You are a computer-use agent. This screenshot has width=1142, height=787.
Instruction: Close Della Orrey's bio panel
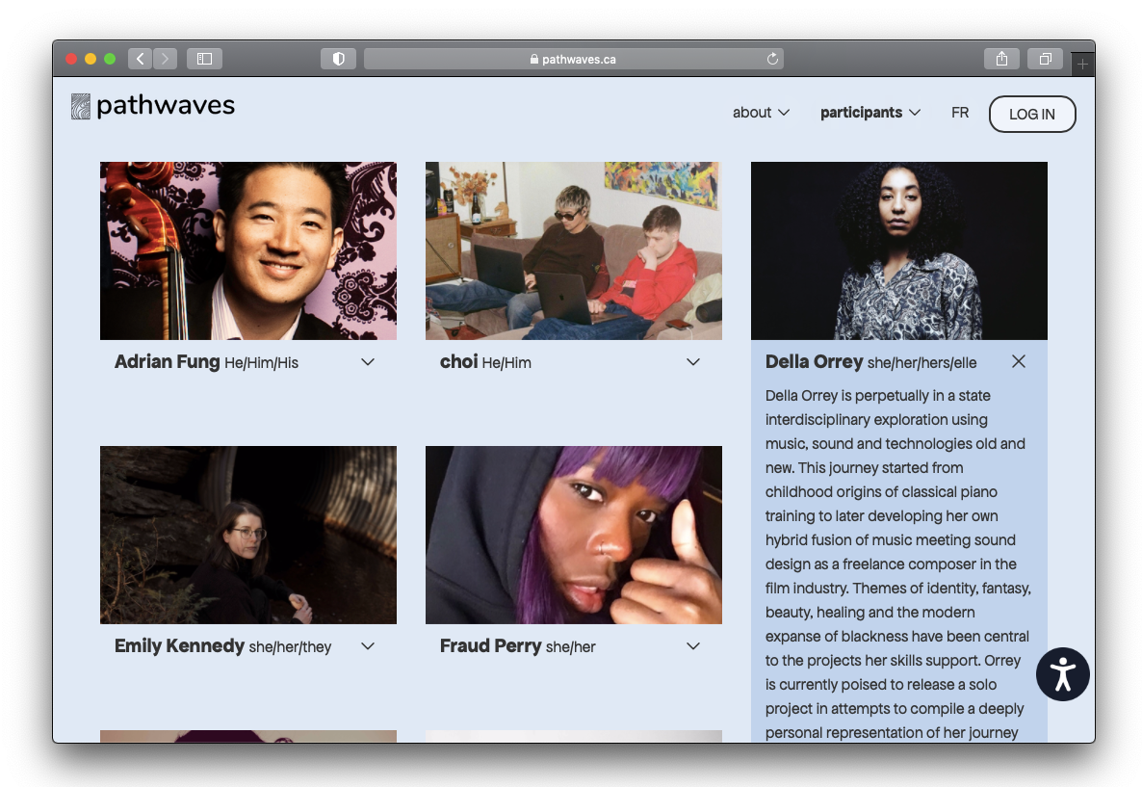[1018, 361]
